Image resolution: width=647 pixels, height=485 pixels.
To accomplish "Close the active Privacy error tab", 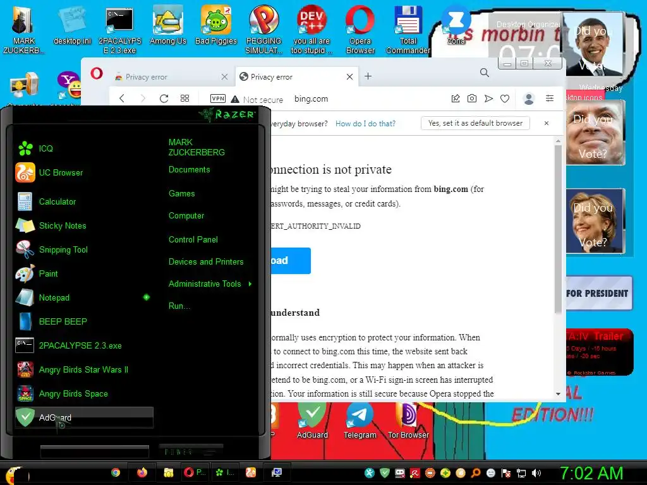I will [x=349, y=76].
